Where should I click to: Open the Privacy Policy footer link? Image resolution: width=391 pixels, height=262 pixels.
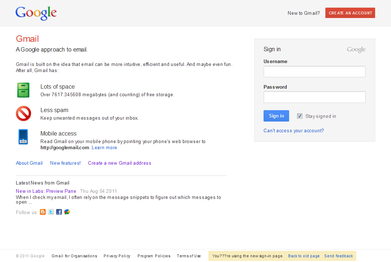[117, 256]
